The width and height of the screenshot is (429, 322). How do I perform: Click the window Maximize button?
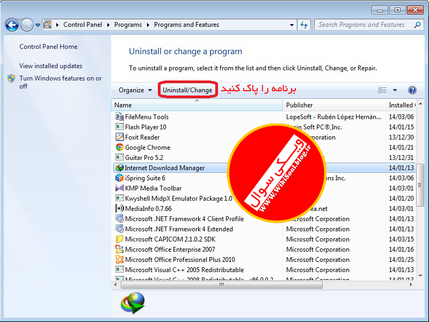tap(397, 10)
